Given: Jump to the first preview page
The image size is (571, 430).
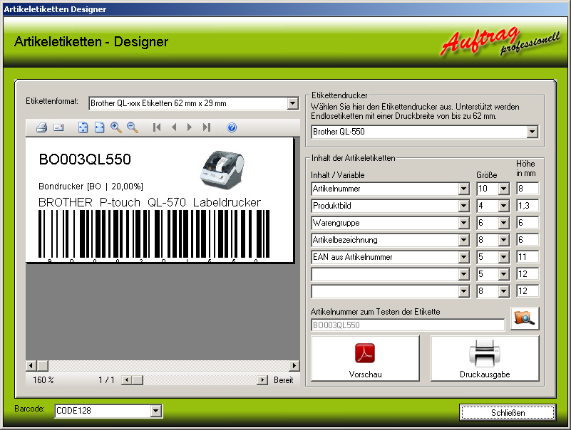Looking at the screenshot, I should (157, 127).
